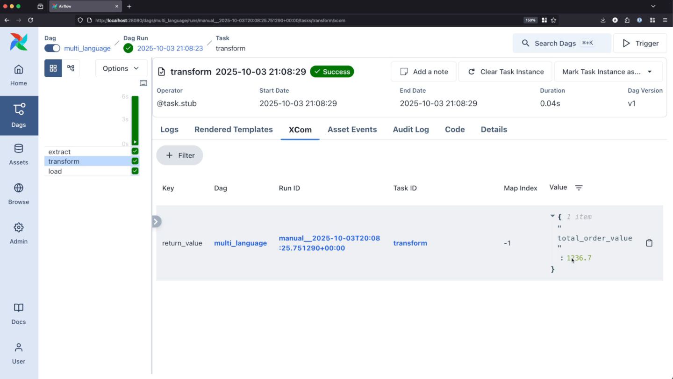This screenshot has width=673, height=379.
Task: Select the extract task success box
Action: pyautogui.click(x=135, y=151)
